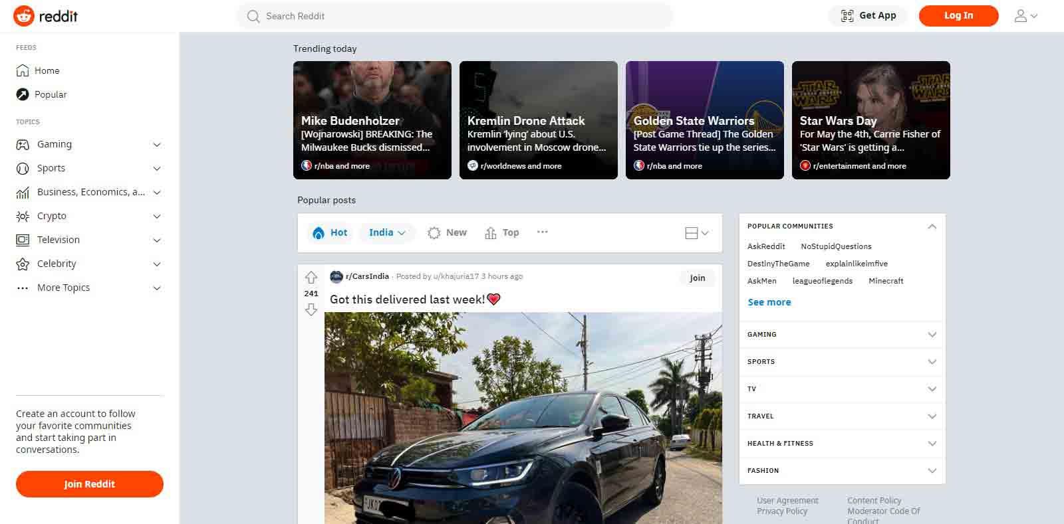
Task: Click the r/CarsIndia community avatar
Action: (x=336, y=276)
